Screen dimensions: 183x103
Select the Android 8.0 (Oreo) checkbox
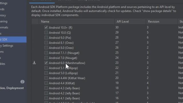click(46, 48)
